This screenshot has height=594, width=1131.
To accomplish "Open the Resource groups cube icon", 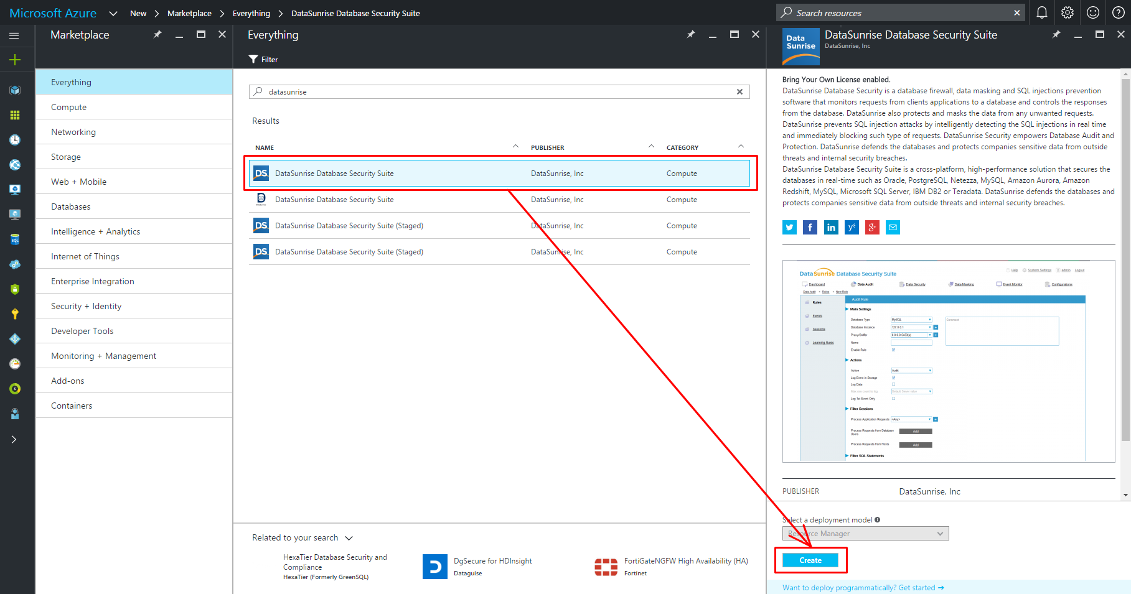I will point(15,90).
